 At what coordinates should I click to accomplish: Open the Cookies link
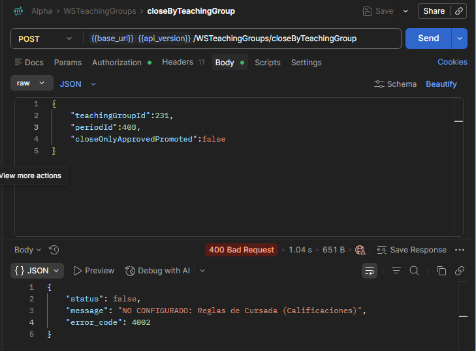[x=452, y=62]
